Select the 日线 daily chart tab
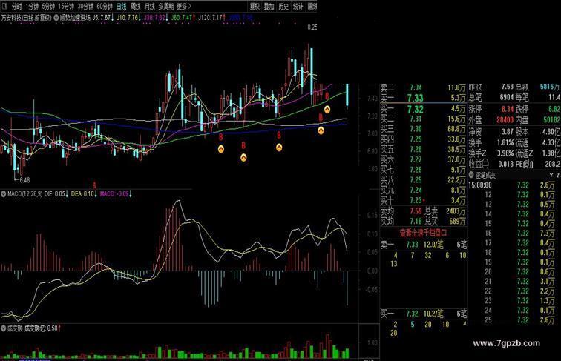The height and width of the screenshot is (361, 561). coord(122,7)
